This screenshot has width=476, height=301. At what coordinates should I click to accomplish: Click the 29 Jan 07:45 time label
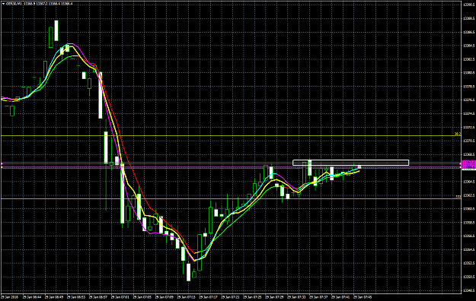point(363,297)
